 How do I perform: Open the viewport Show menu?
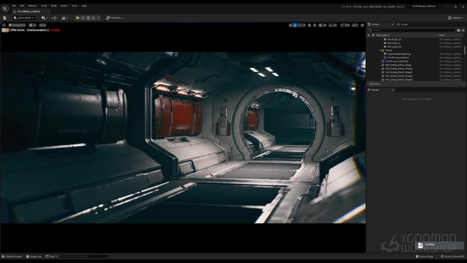click(x=43, y=26)
